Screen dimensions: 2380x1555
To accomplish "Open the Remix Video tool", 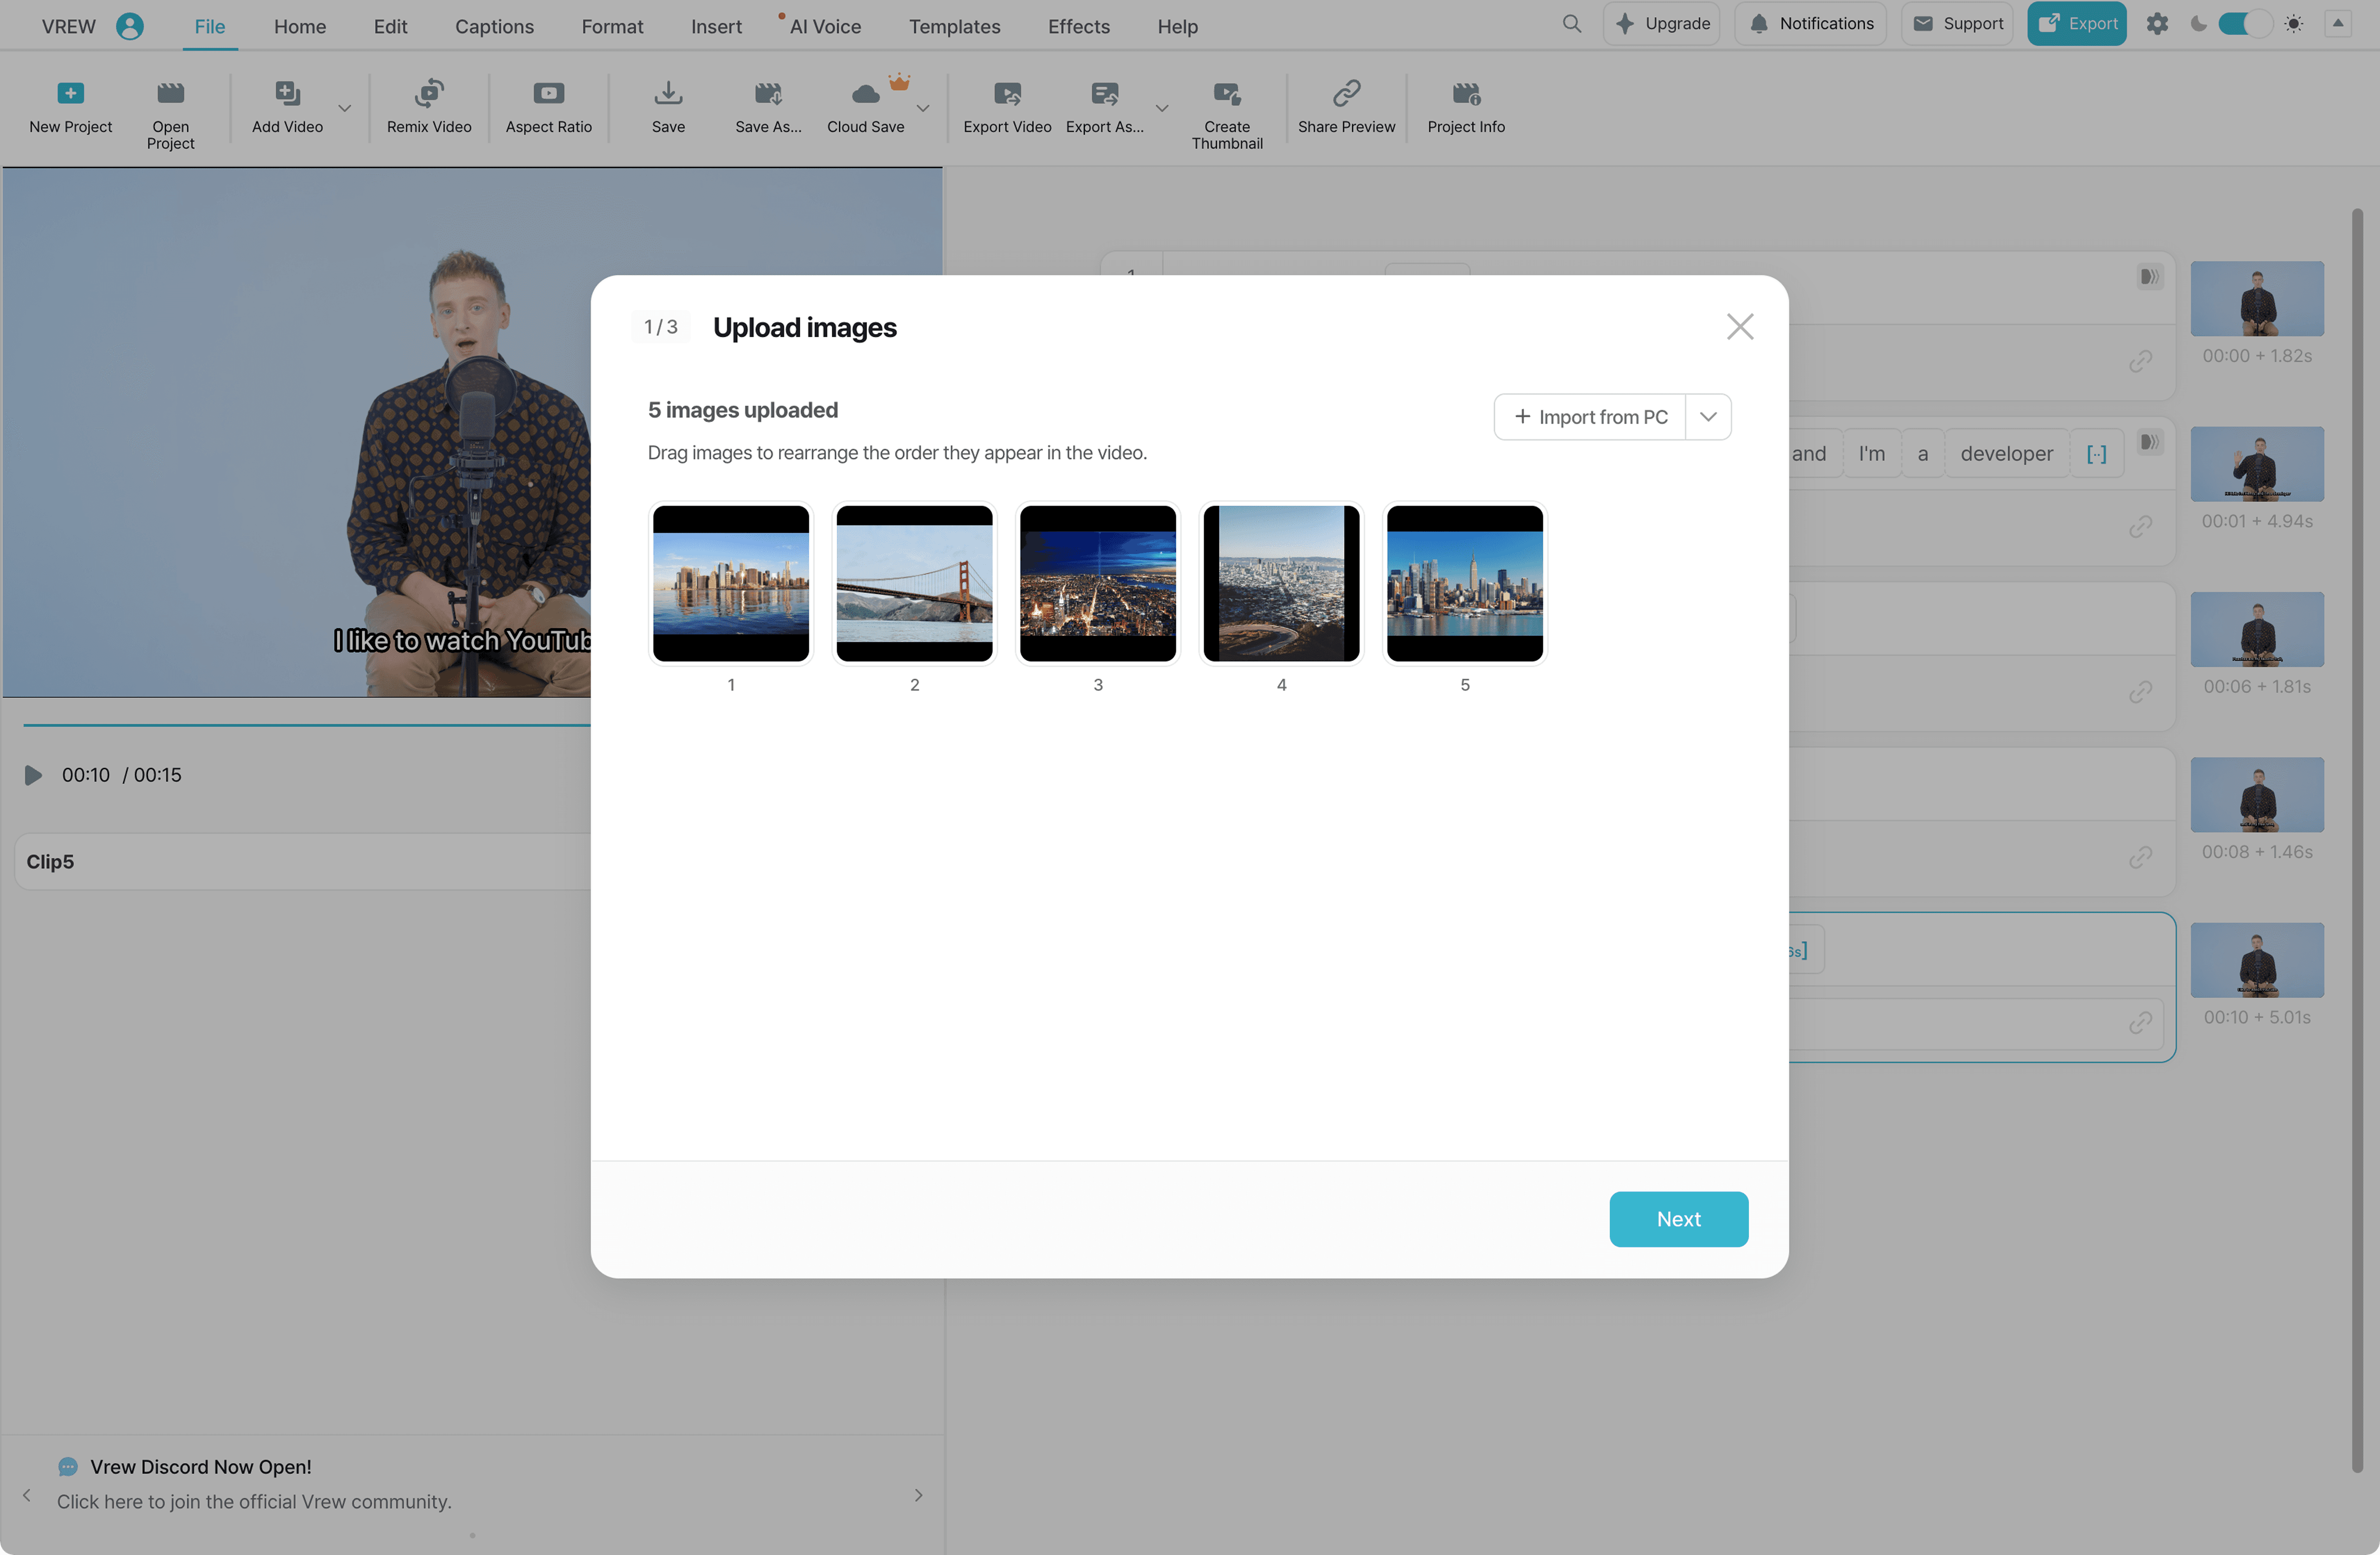I will (x=429, y=94).
